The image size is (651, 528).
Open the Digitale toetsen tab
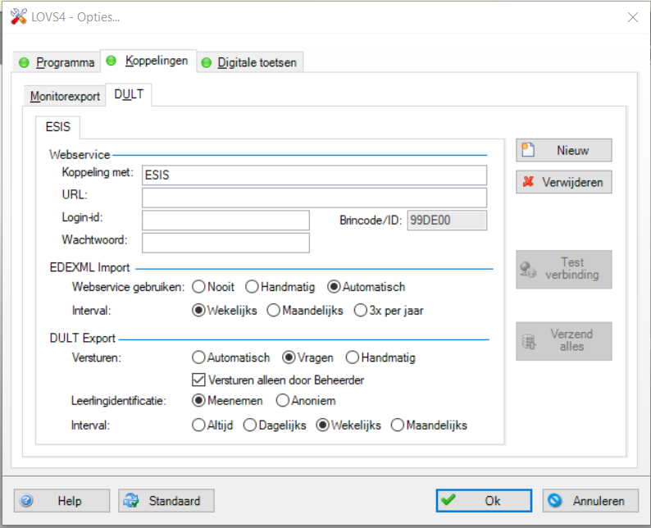click(x=250, y=62)
